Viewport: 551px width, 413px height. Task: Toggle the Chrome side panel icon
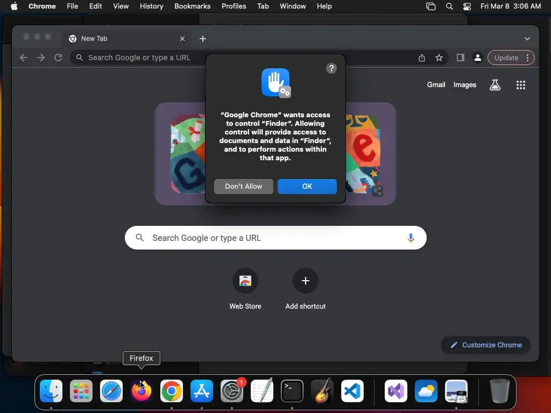pyautogui.click(x=461, y=58)
